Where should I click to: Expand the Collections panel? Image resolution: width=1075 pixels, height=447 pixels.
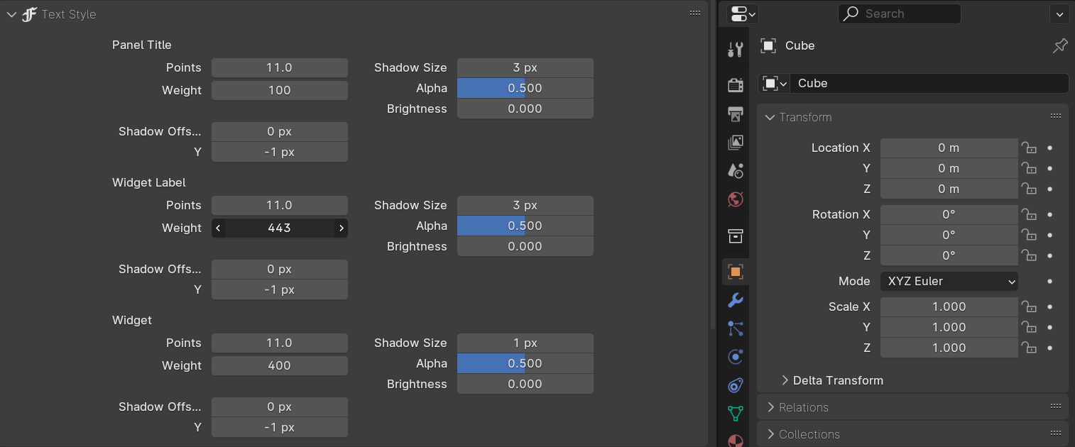(x=770, y=434)
